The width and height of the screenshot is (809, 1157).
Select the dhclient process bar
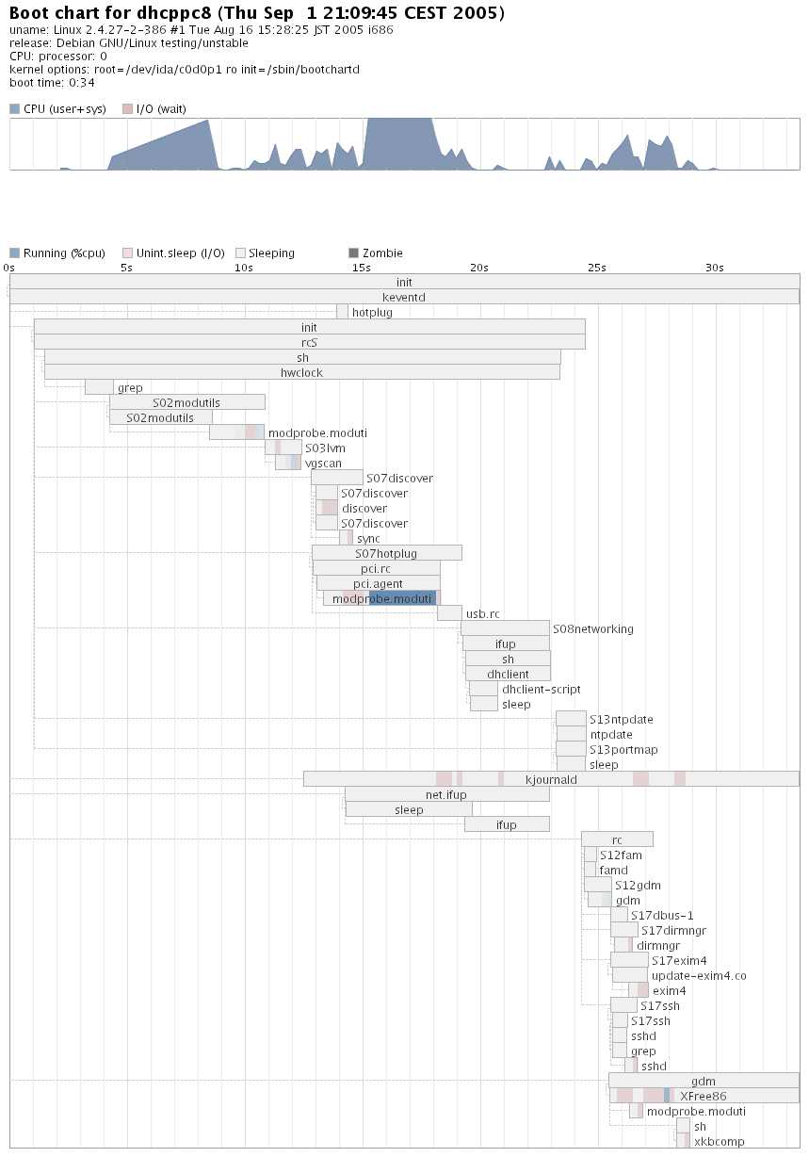508,674
